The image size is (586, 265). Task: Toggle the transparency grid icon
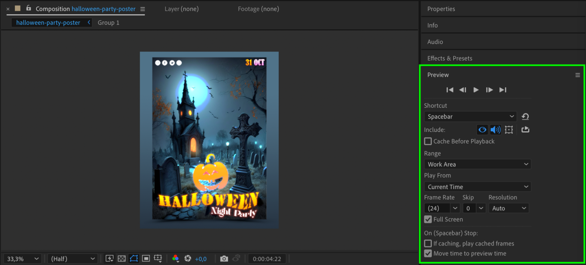point(122,259)
